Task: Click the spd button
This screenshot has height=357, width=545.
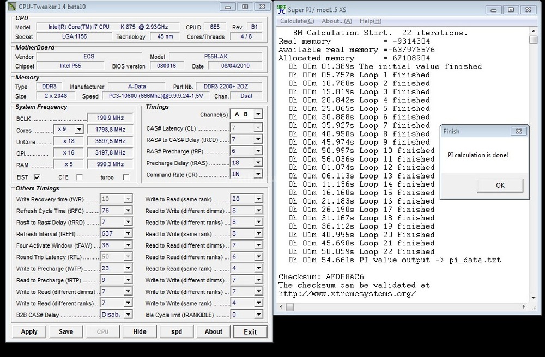Action: [177, 331]
